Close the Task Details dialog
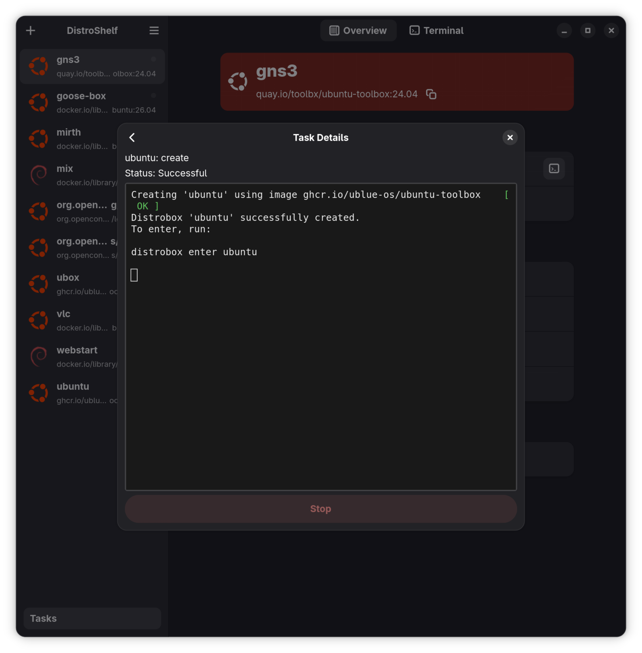 (510, 138)
